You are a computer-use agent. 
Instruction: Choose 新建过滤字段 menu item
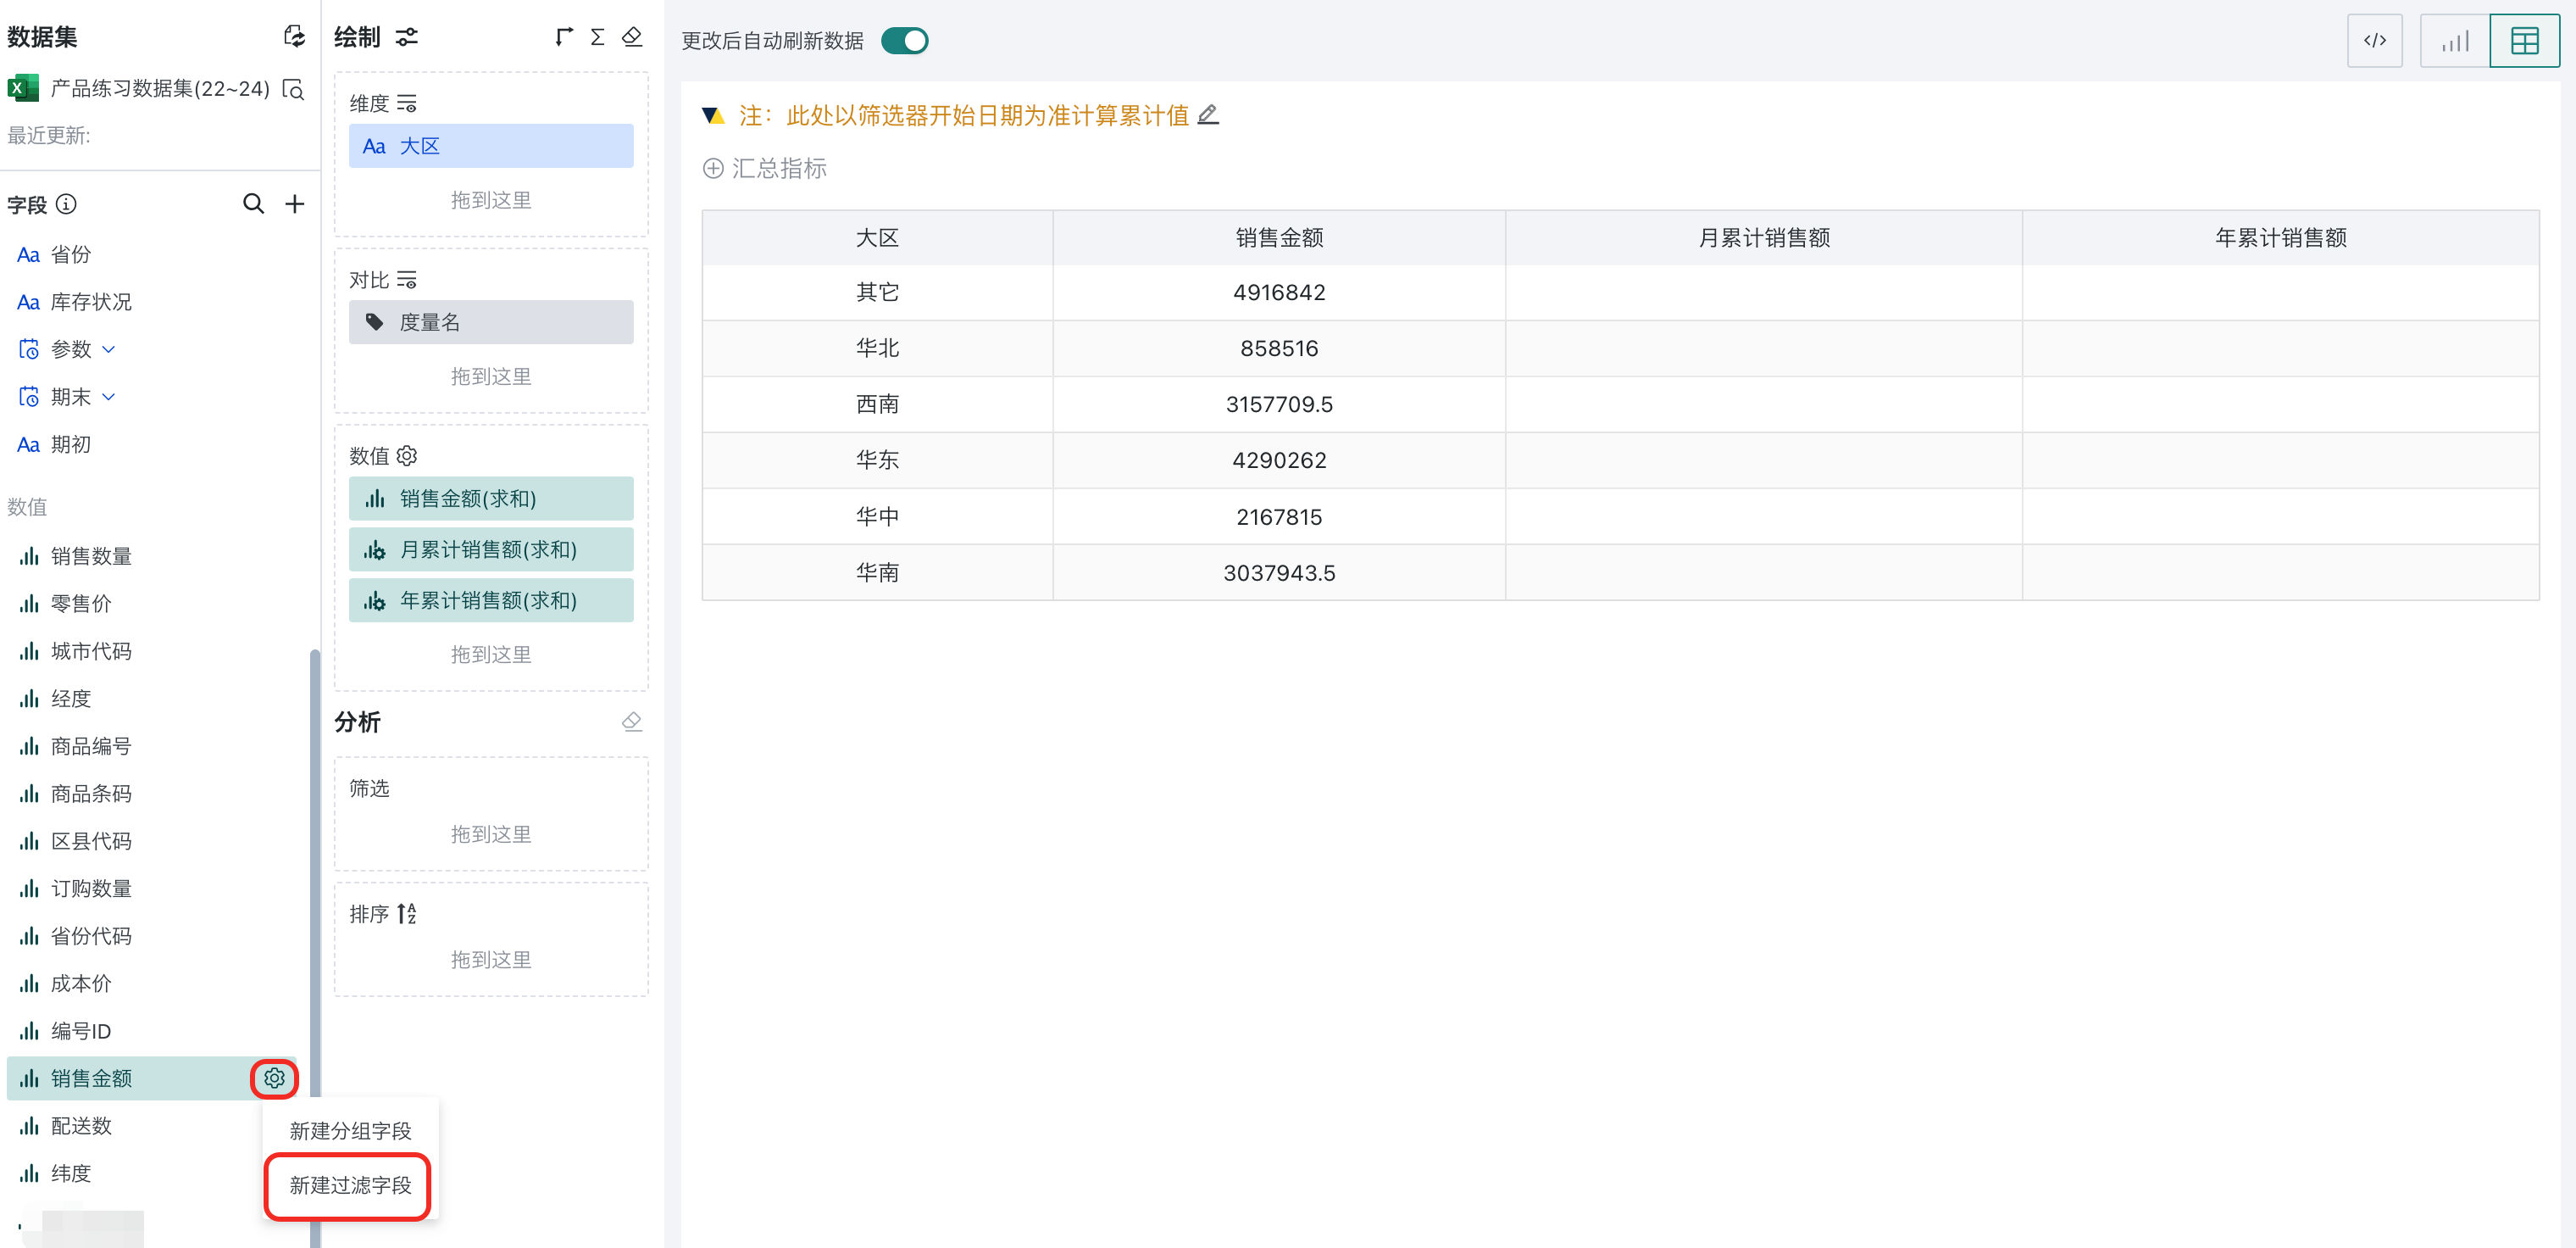pos(350,1185)
